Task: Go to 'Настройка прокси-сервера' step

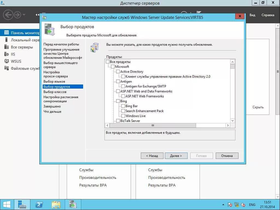Action: click(56, 74)
